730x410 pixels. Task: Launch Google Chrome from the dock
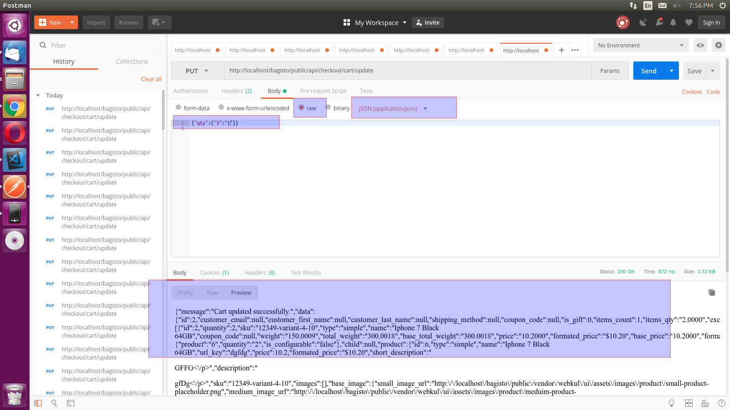15,107
